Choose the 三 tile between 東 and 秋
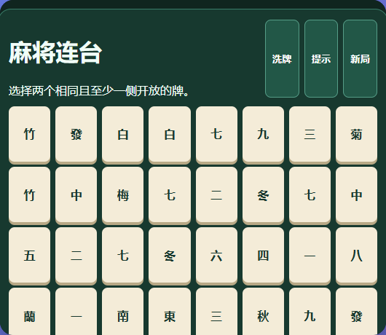This screenshot has width=386, height=335. [216, 312]
